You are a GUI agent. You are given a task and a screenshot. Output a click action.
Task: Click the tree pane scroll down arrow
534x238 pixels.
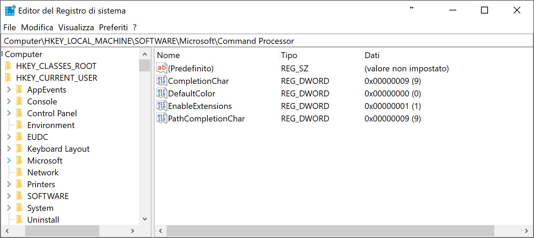pyautogui.click(x=145, y=219)
